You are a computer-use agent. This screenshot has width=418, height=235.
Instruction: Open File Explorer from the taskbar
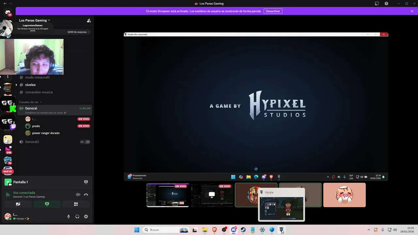(x=205, y=230)
